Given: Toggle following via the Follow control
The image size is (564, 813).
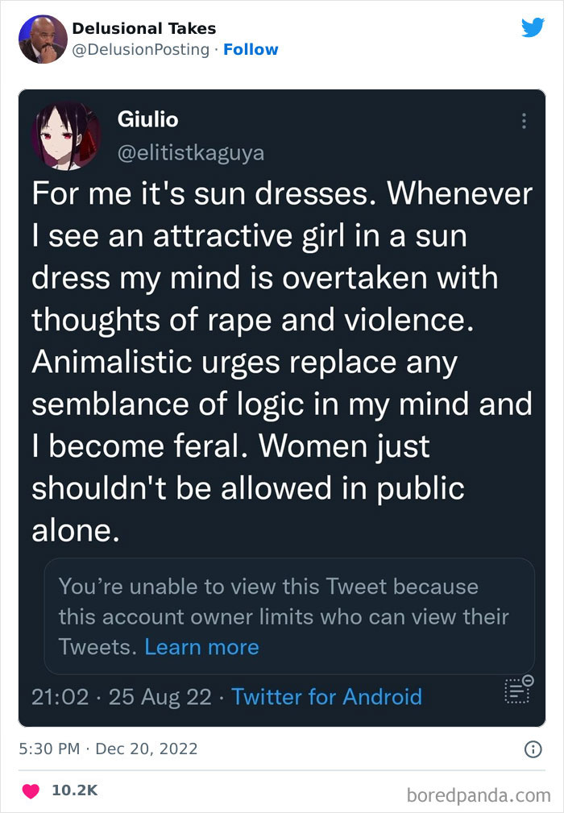Looking at the screenshot, I should coord(251,49).
